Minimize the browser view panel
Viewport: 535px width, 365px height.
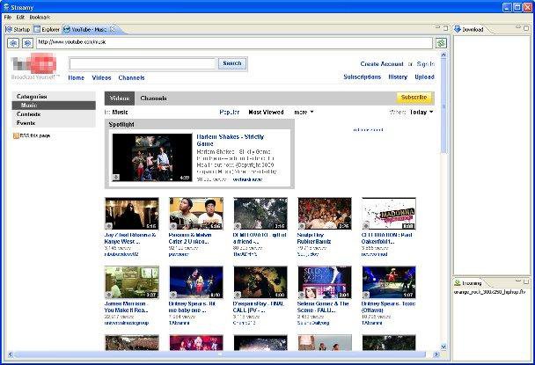coord(437,27)
